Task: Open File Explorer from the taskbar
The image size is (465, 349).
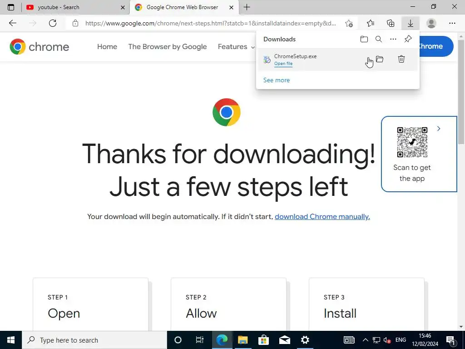Action: click(242, 340)
